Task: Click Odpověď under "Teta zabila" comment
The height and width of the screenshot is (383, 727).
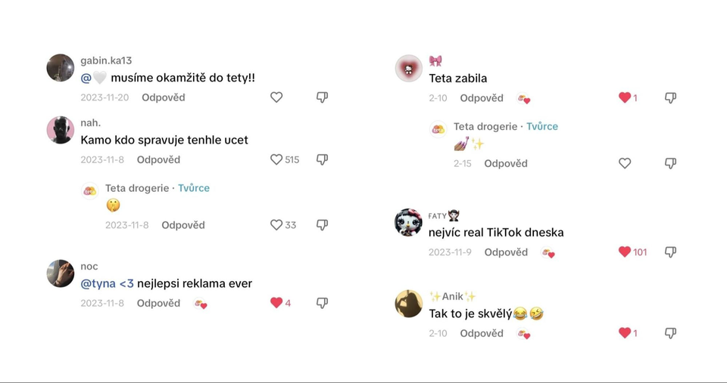Action: (482, 98)
